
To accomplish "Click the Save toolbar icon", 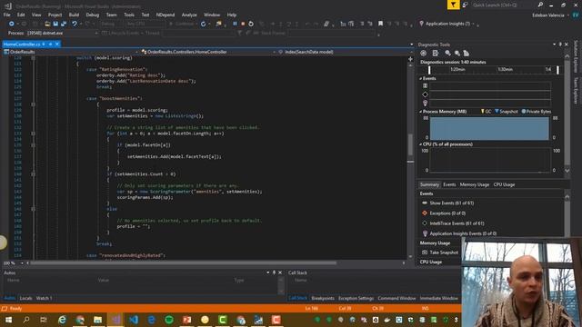I will (x=55, y=24).
